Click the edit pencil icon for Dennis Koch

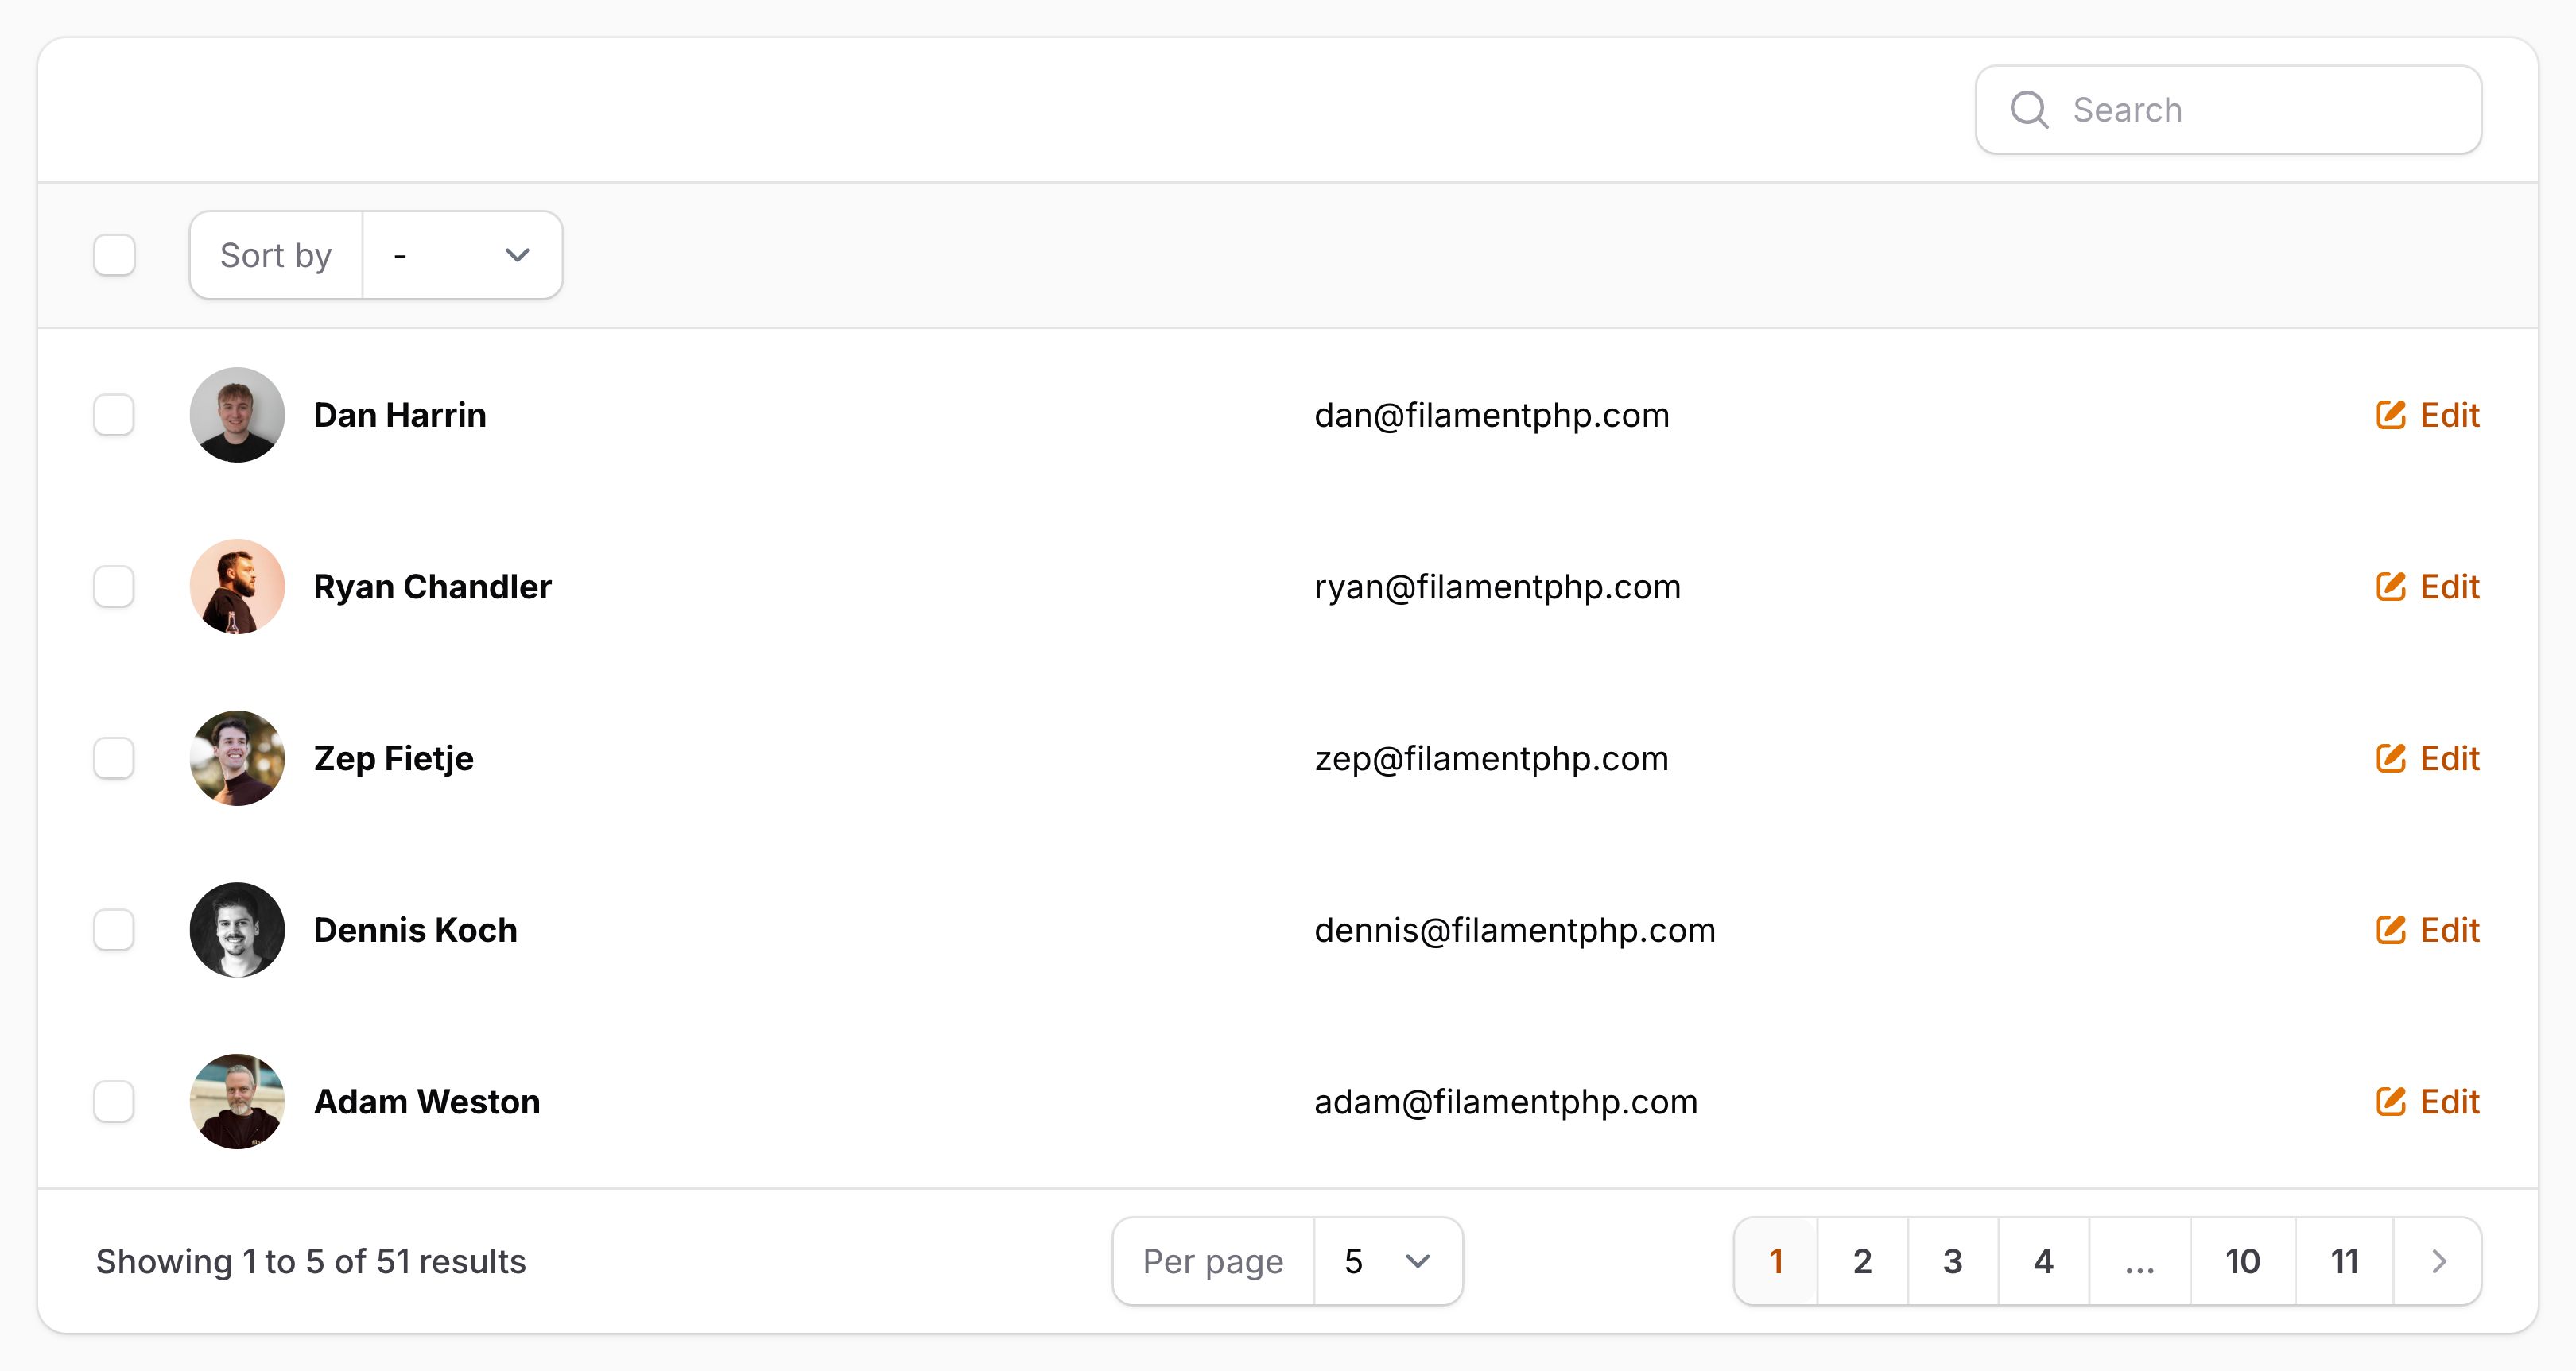2390,930
